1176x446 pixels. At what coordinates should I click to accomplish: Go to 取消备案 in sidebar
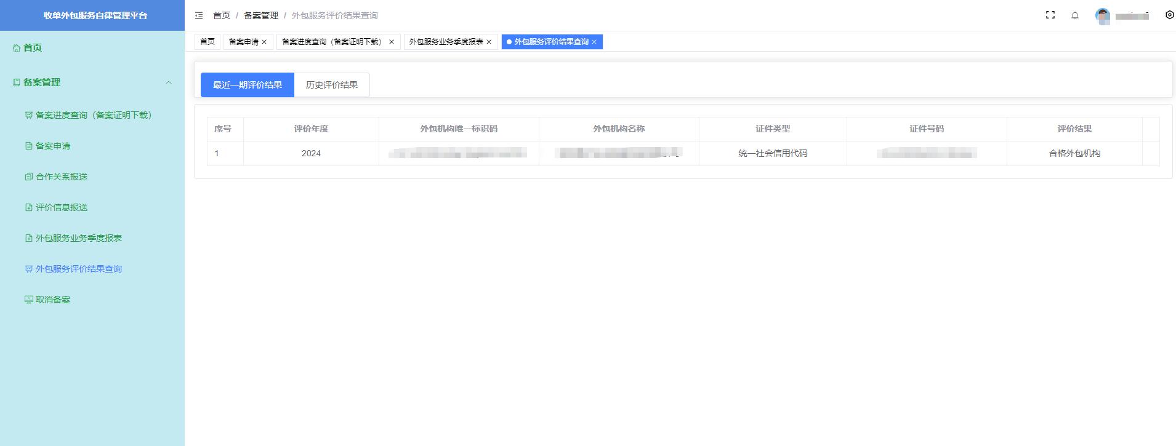52,300
